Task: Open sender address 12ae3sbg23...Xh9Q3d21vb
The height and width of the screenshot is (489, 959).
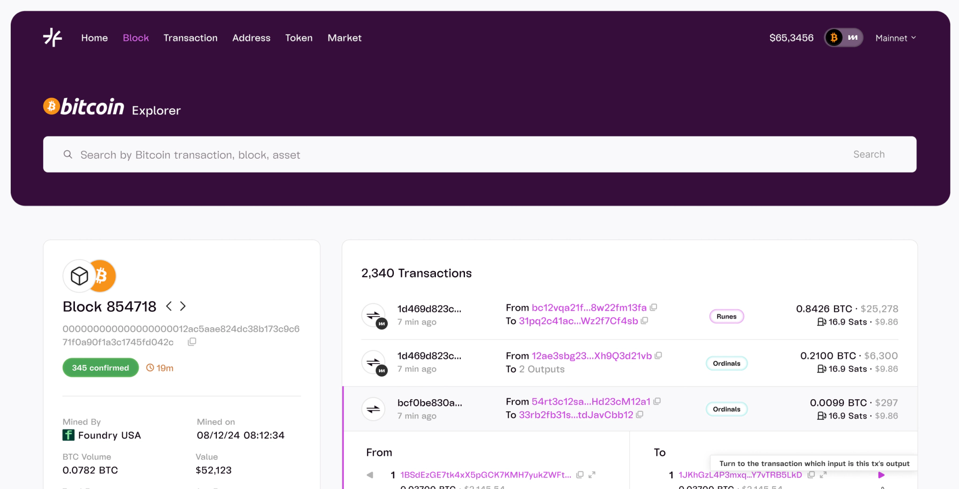Action: point(592,356)
